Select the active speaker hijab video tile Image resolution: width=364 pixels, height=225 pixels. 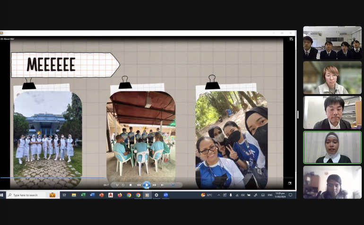[x=332, y=147]
